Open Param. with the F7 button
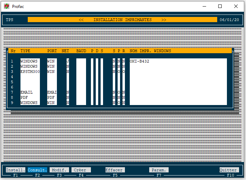 [x=159, y=170]
